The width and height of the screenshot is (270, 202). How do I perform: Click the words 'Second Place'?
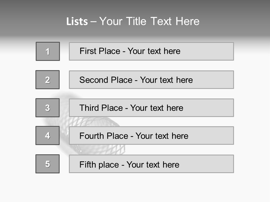tap(105, 80)
